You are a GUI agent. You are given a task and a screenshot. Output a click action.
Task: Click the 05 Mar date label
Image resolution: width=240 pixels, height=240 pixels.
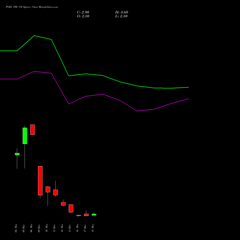tap(24, 228)
